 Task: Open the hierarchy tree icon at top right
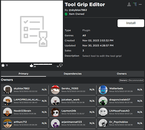coord(135,4)
